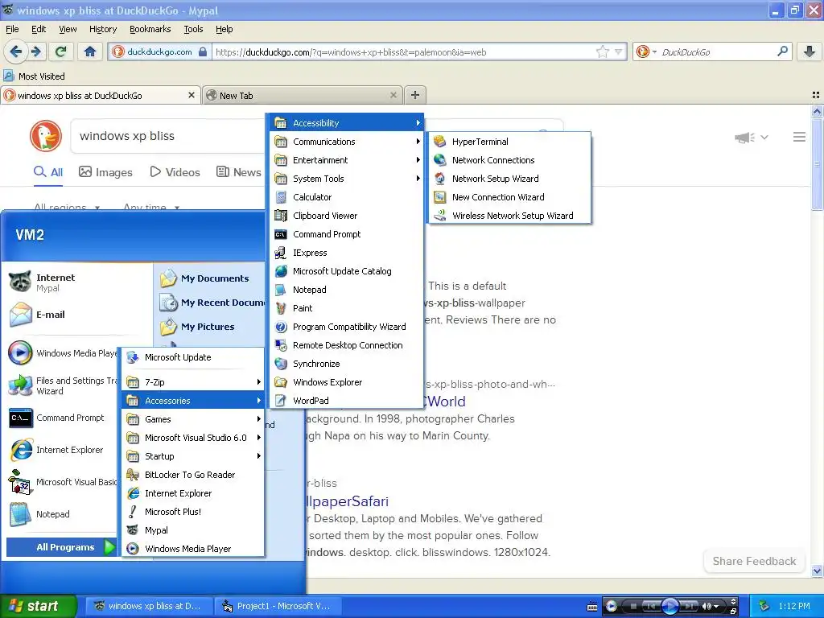Expand the 7-Zip program folder
This screenshot has width=824, height=618.
192,382
